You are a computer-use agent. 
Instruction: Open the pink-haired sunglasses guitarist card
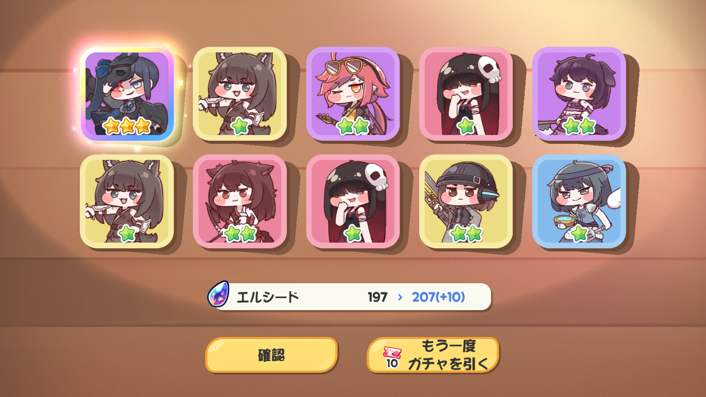353,94
